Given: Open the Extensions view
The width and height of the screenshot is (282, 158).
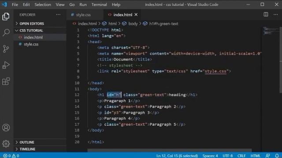Looking at the screenshot, I should point(6,81).
